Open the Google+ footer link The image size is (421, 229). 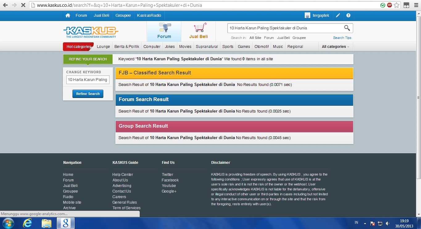tap(169, 191)
